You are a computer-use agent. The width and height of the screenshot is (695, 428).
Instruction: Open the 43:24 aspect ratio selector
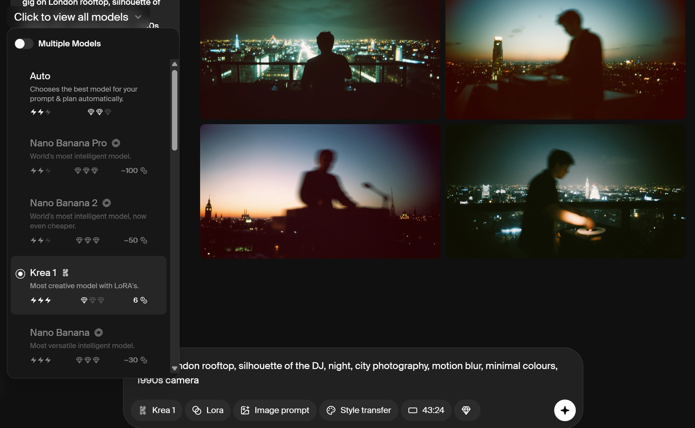click(426, 410)
